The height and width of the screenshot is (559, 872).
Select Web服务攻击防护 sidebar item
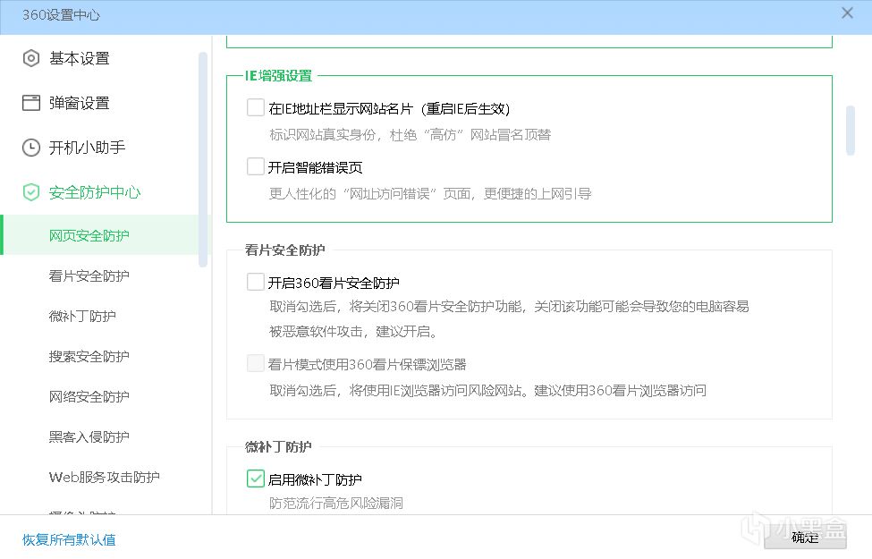(x=104, y=477)
